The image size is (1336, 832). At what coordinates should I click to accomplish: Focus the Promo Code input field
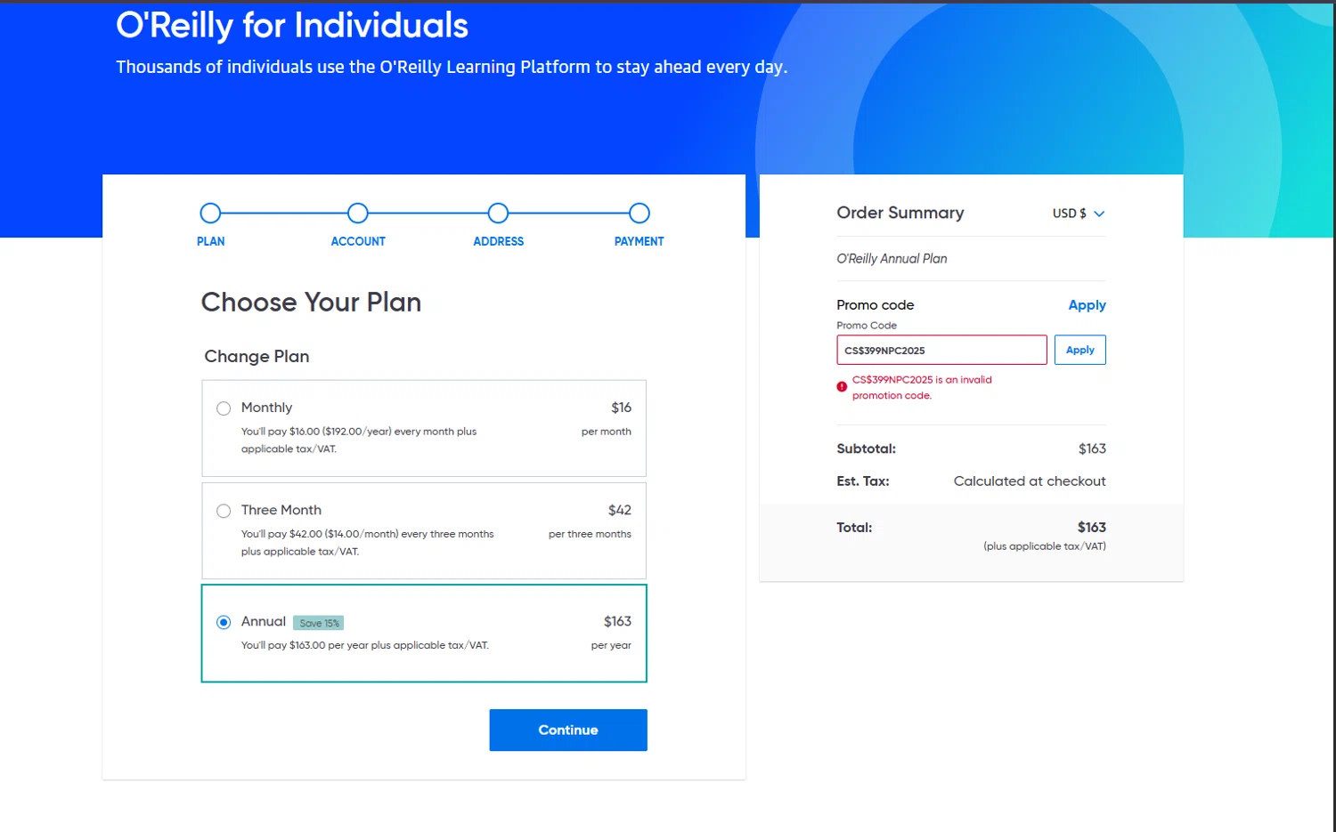[941, 350]
